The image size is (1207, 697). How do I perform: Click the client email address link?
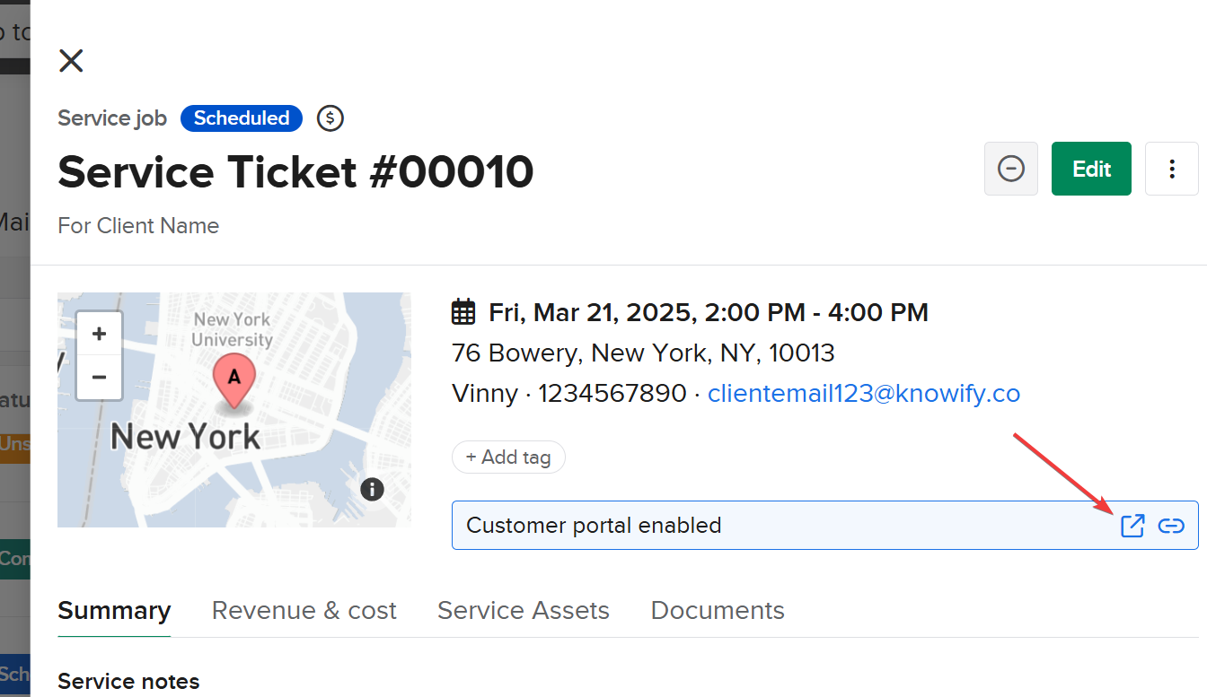pos(863,393)
